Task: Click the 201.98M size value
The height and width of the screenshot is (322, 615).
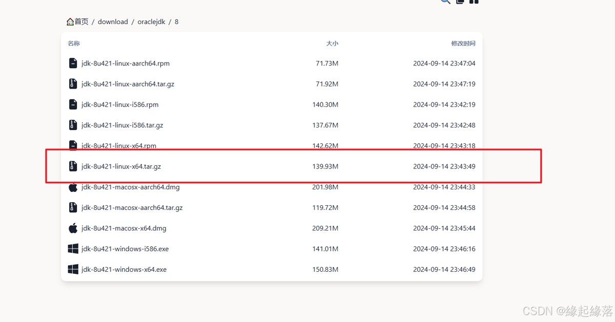Action: click(325, 187)
